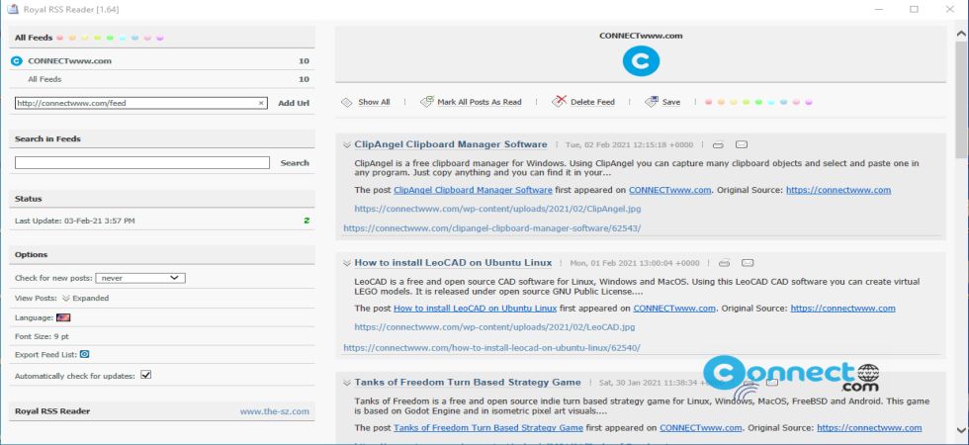The image size is (969, 445).
Task: Pick the orange dot beside the Save button
Action: [721, 102]
